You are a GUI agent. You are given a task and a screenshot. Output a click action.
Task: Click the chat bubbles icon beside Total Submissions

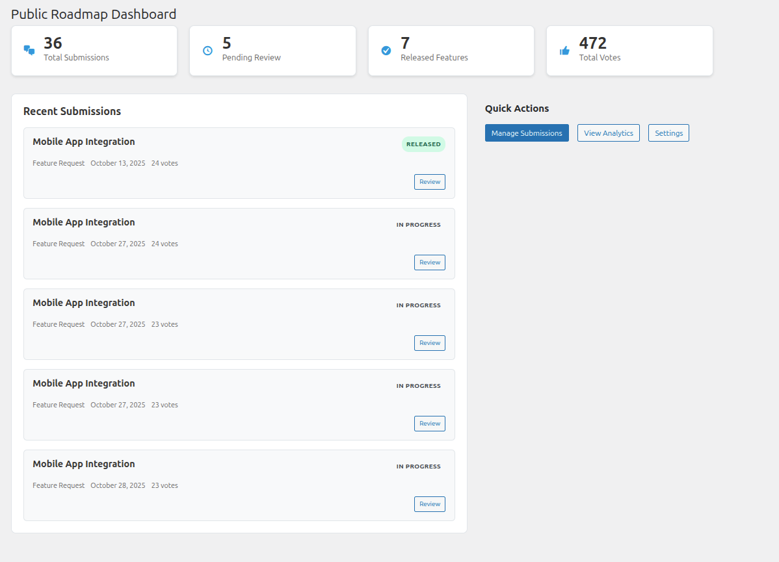[29, 50]
